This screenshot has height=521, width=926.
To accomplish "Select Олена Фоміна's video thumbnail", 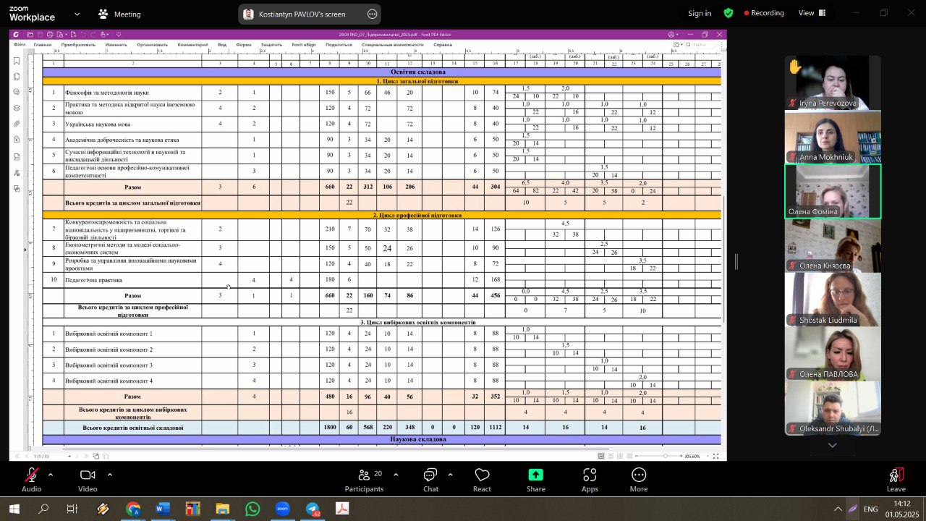I will tap(833, 191).
